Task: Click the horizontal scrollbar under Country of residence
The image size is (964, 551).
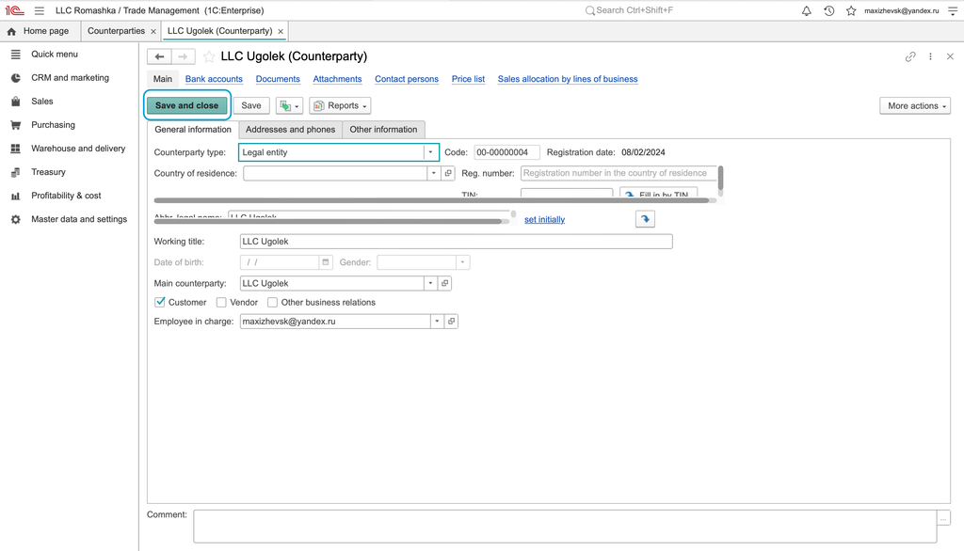Action: (435, 200)
